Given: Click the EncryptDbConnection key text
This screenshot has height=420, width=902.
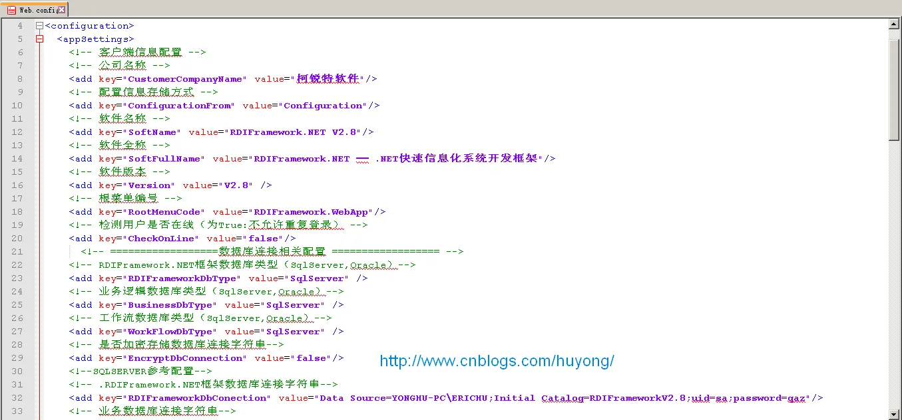Looking at the screenshot, I should point(185,358).
